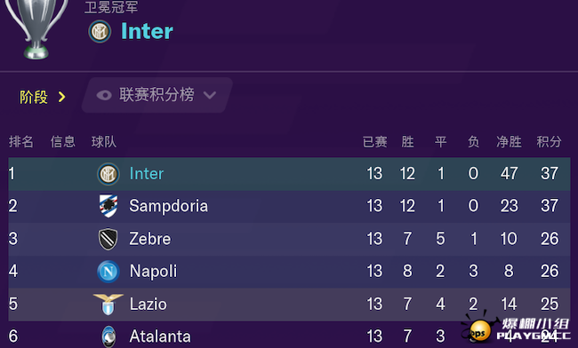Click the Atalanta club badge

click(x=108, y=336)
